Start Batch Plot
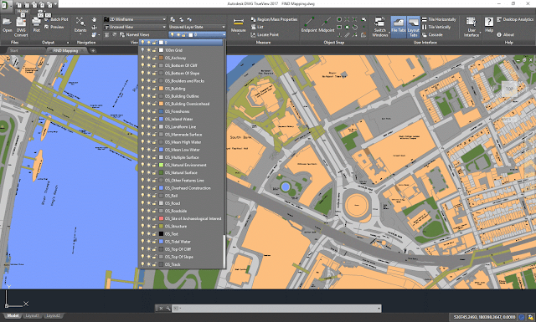 pyautogui.click(x=56, y=19)
